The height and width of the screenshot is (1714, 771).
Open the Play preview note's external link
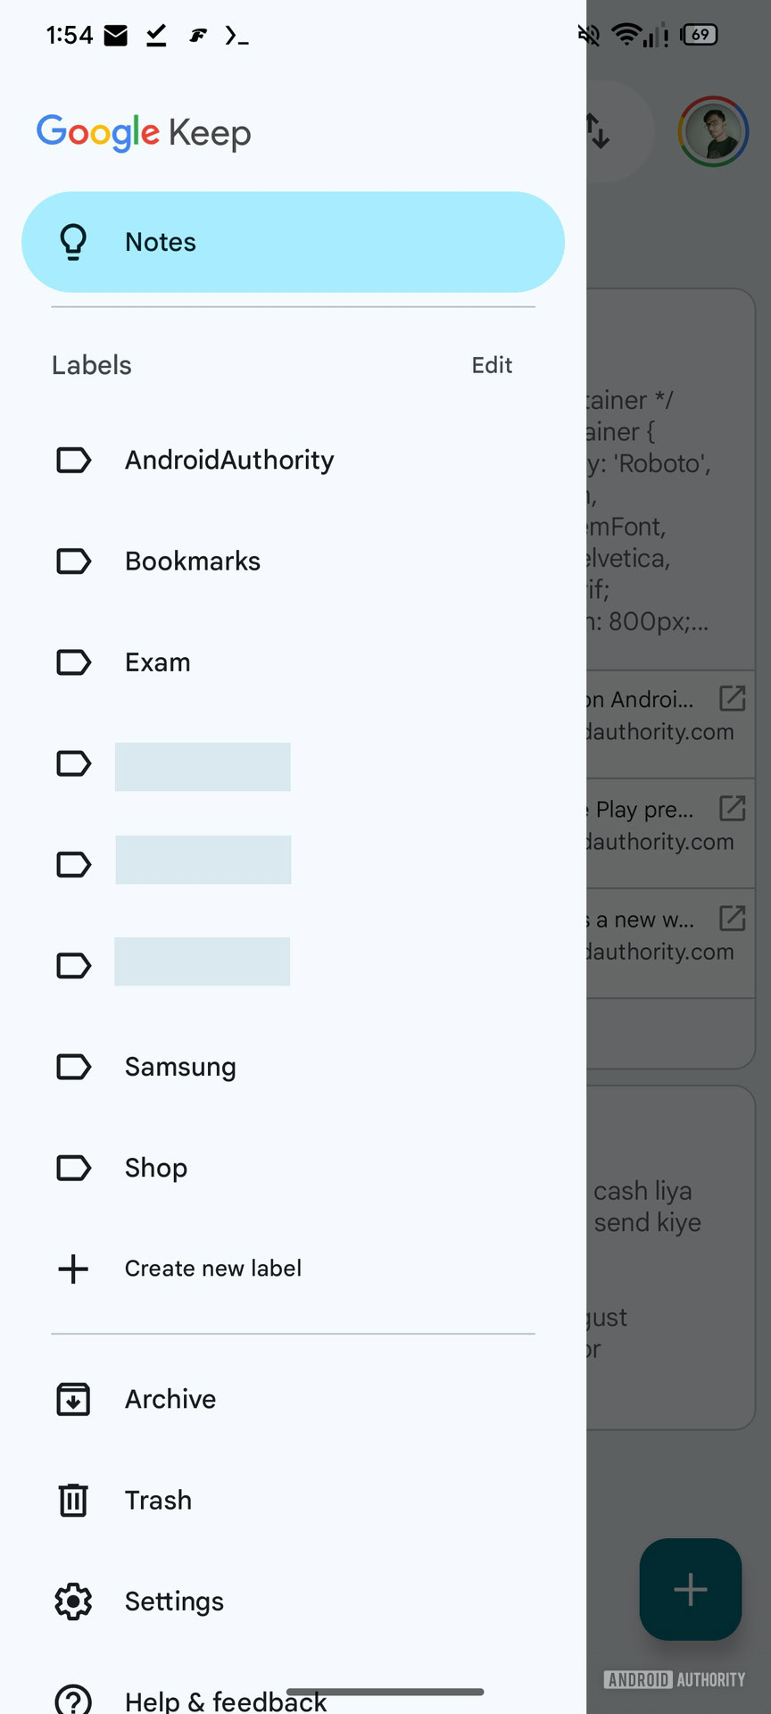(x=731, y=809)
